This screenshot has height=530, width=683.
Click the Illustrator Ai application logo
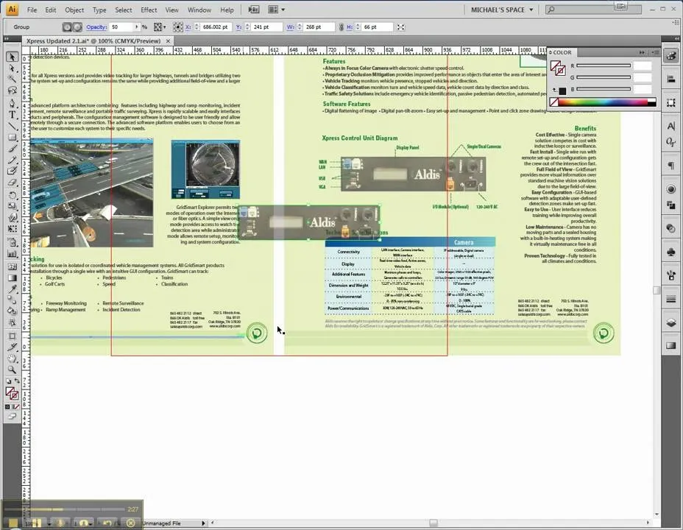click(13, 9)
